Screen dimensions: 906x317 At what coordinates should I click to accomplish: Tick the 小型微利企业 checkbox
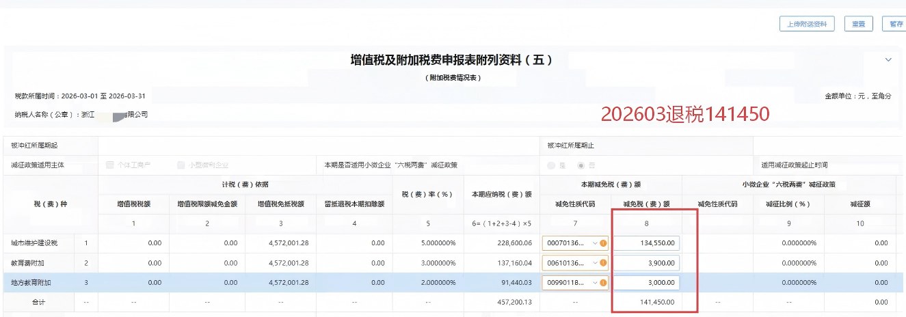coord(181,165)
